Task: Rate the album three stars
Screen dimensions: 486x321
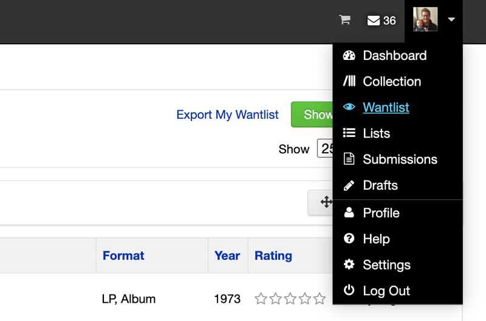Action: (290, 299)
